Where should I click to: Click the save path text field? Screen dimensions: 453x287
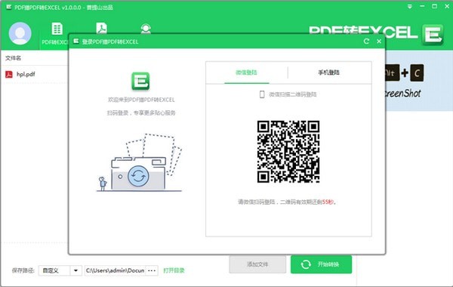tap(115, 270)
